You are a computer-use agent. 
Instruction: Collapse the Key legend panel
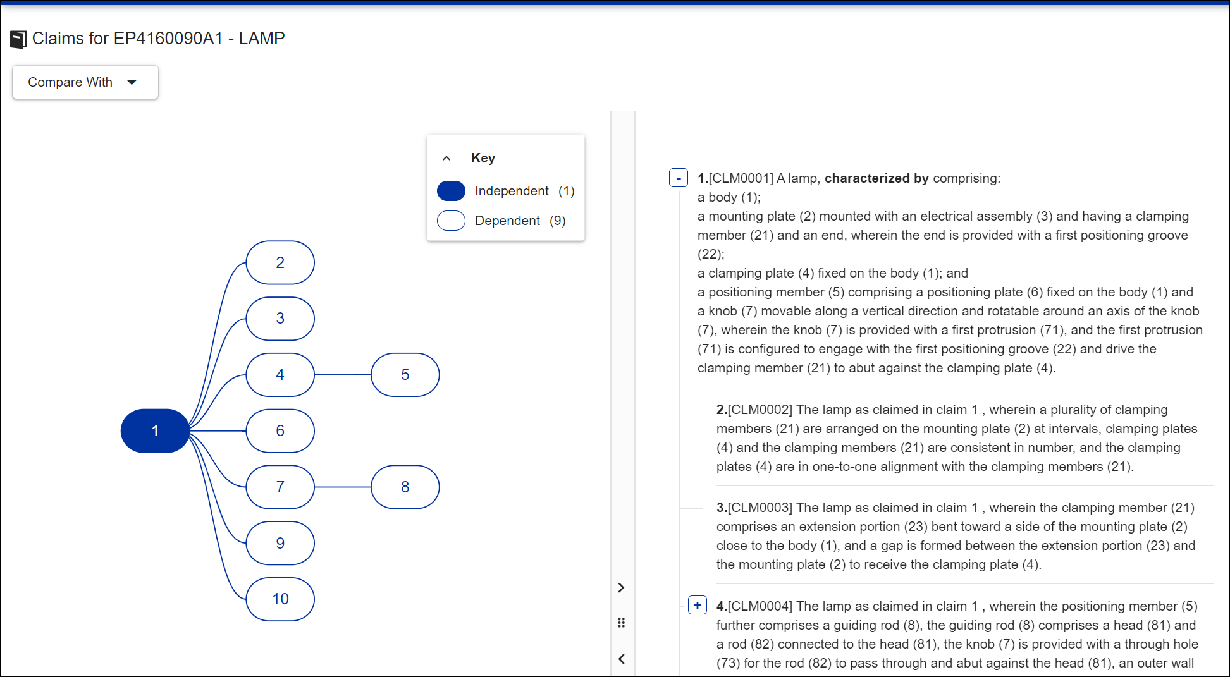click(446, 158)
